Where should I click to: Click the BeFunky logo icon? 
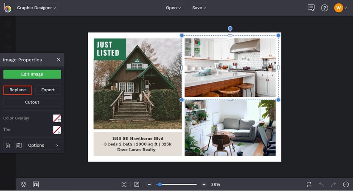[8, 8]
